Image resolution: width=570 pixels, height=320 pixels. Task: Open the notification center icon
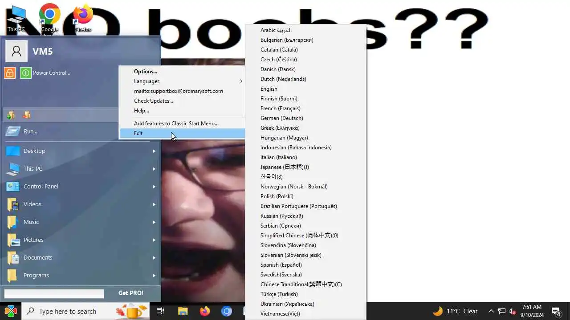pos(556,311)
